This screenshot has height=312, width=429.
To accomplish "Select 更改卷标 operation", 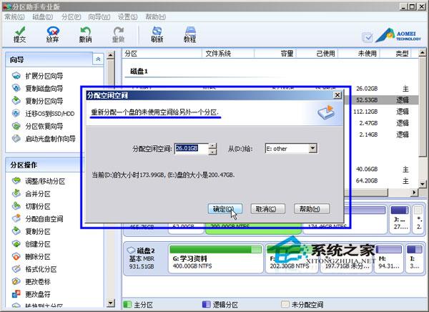I will tap(31, 282).
